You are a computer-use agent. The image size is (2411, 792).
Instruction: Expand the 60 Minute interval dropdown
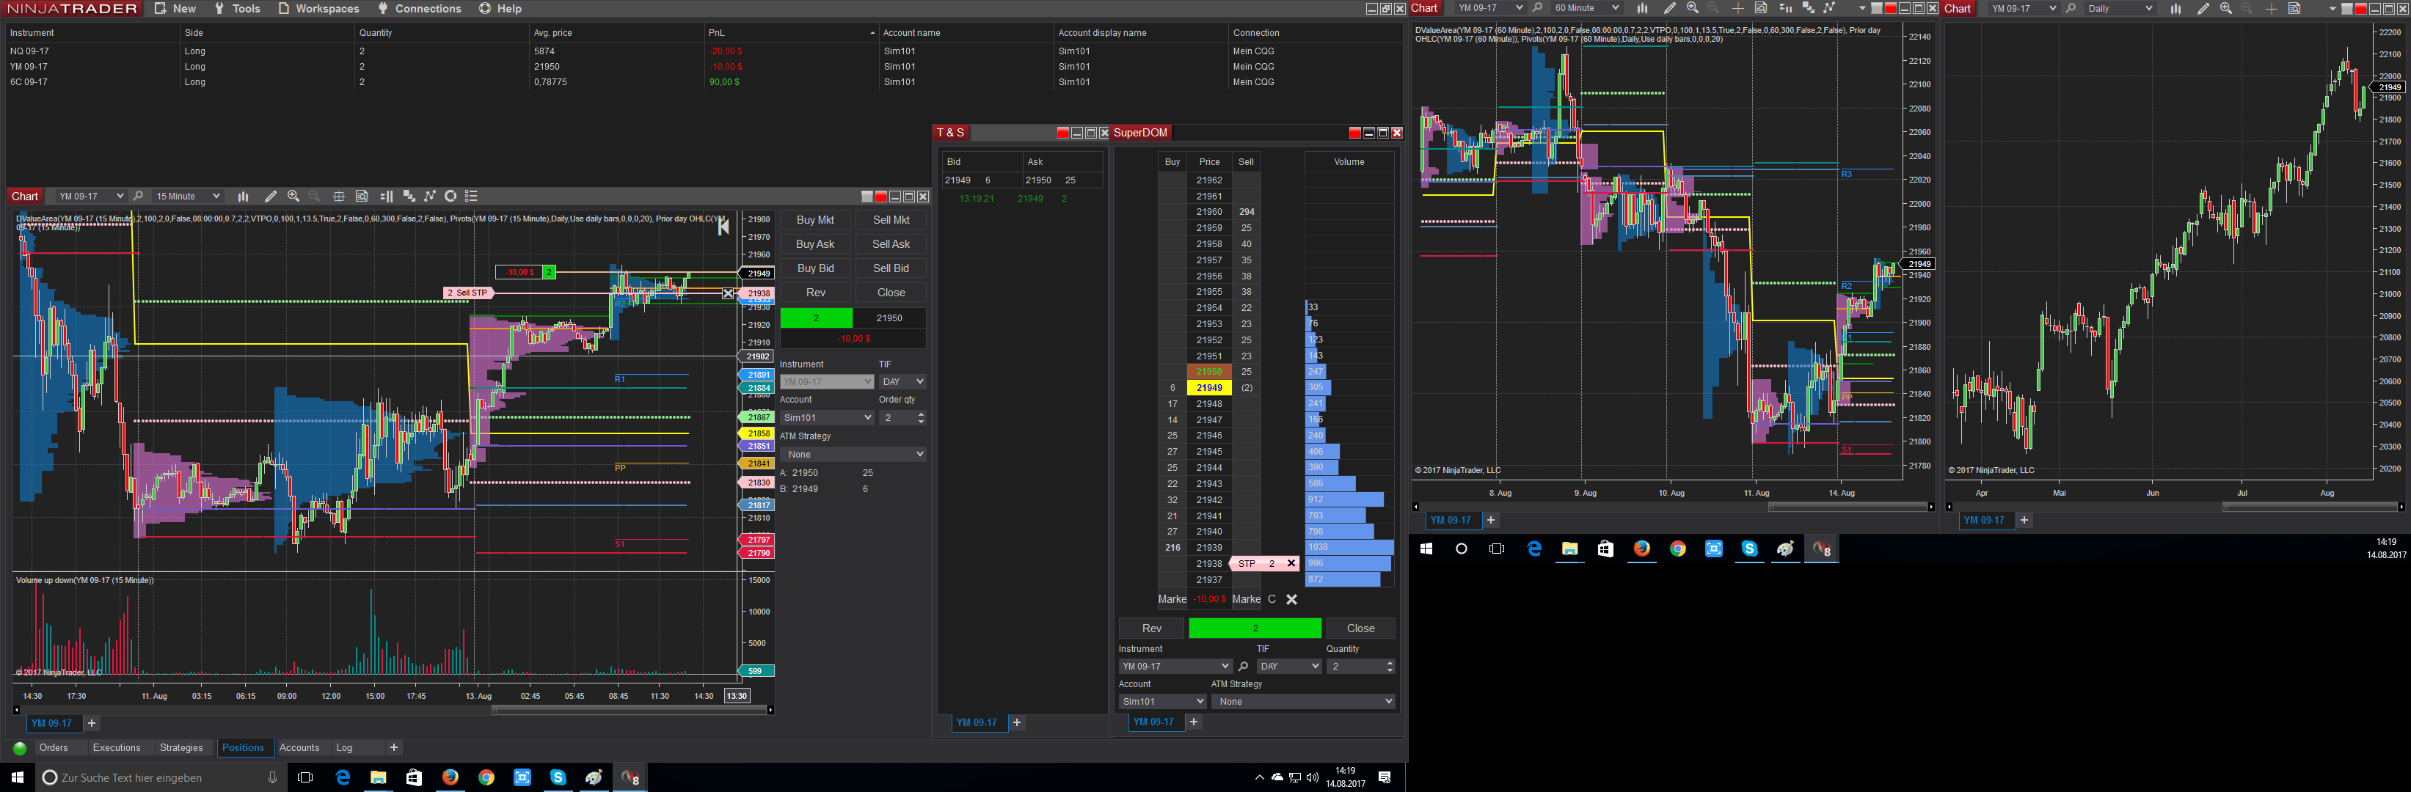[1586, 8]
